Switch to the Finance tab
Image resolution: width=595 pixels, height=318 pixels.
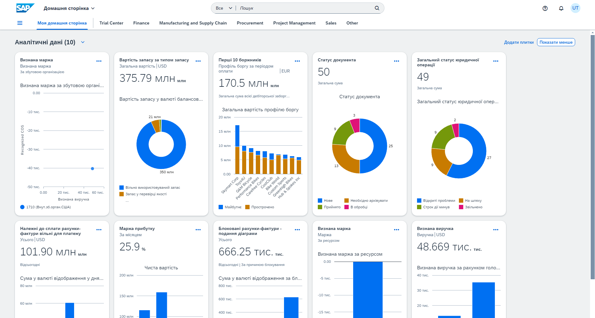[x=141, y=23]
